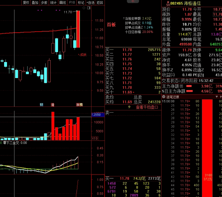Activate the 画线 line-drawing tool
Screen dimensions: 222x197
click(63, 3)
